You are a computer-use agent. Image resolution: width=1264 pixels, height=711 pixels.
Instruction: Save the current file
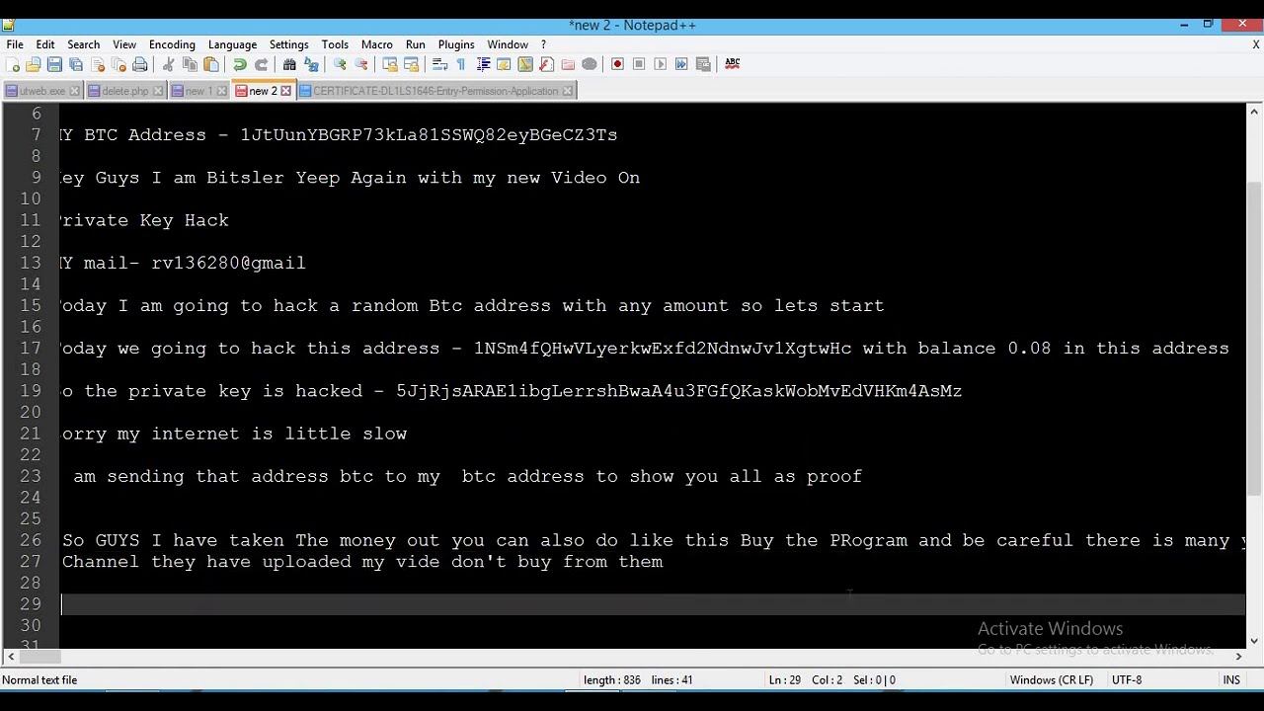(x=54, y=64)
